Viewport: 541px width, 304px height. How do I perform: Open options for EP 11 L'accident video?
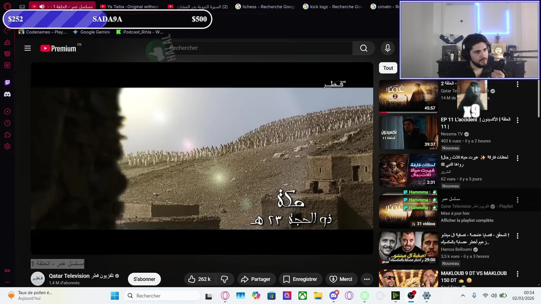pos(517,120)
